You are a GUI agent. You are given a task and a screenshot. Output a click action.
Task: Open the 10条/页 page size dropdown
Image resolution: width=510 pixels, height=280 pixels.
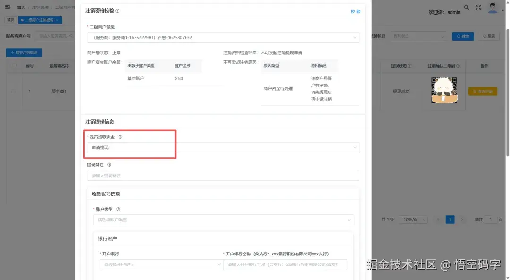click(413, 219)
